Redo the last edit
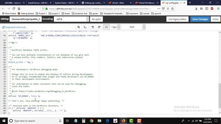This screenshot has height=124, width=221. click(x=99, y=27)
